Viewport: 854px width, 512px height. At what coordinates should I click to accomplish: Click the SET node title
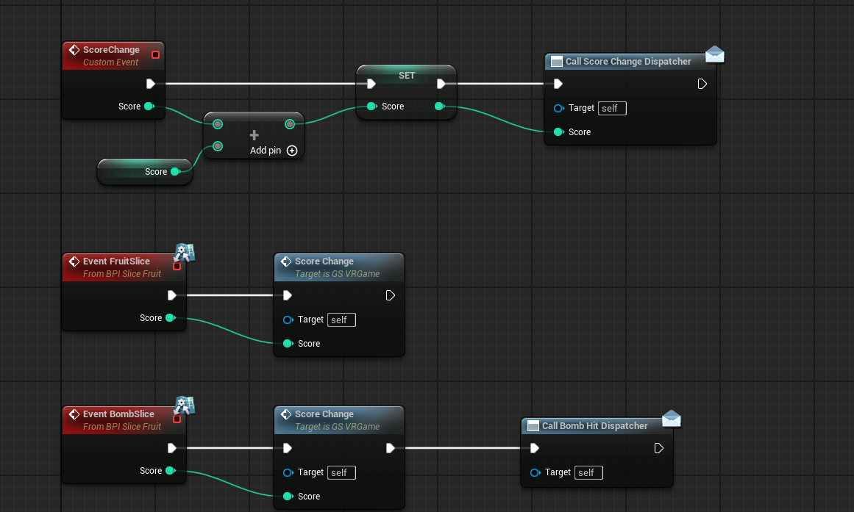(406, 75)
